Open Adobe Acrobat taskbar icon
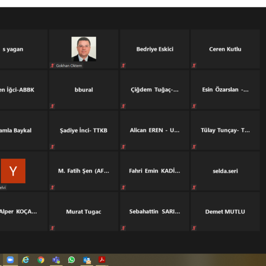 (x=102, y=259)
